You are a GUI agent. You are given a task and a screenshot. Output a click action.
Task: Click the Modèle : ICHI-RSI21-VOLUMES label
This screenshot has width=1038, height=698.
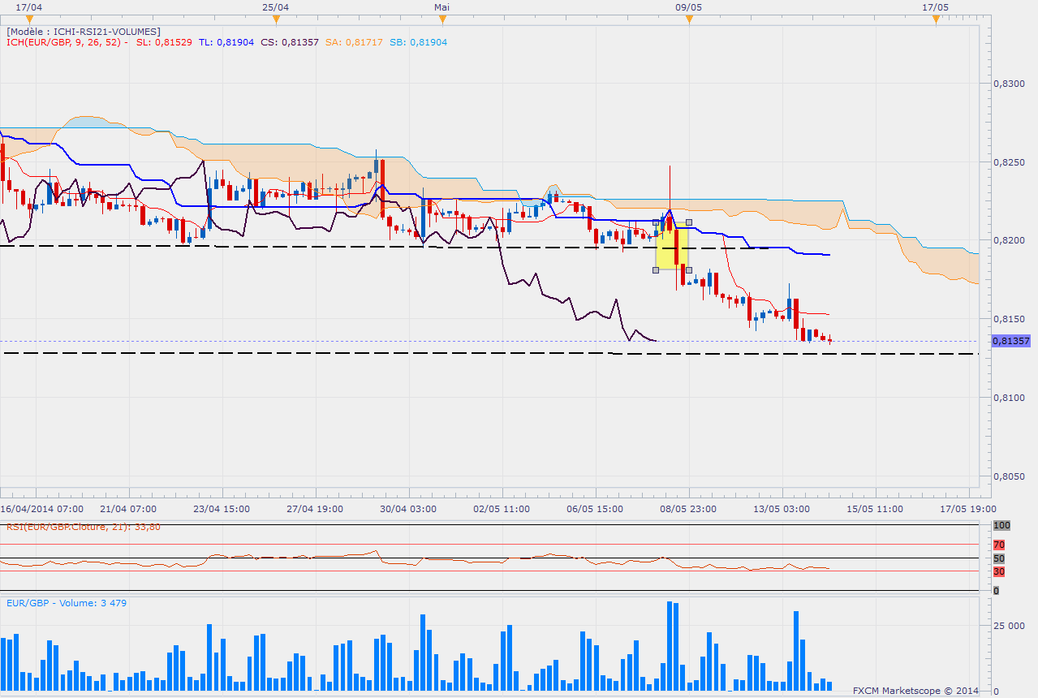(84, 31)
